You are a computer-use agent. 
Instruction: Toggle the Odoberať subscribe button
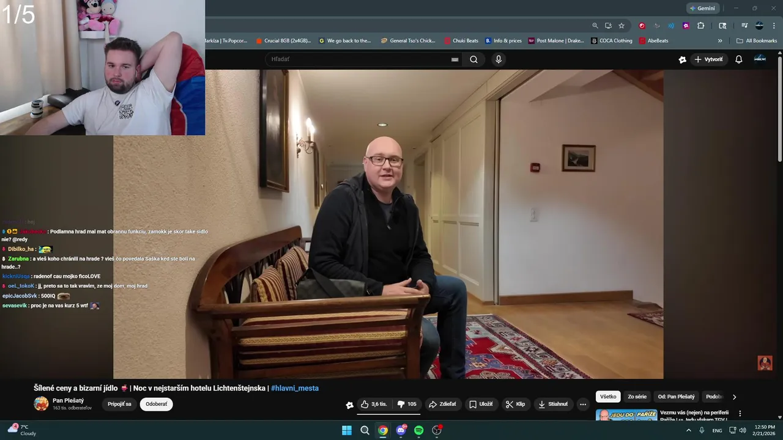tap(156, 404)
